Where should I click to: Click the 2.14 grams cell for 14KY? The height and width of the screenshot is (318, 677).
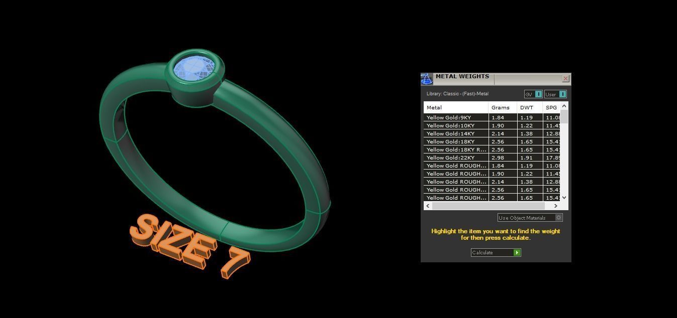coord(503,133)
